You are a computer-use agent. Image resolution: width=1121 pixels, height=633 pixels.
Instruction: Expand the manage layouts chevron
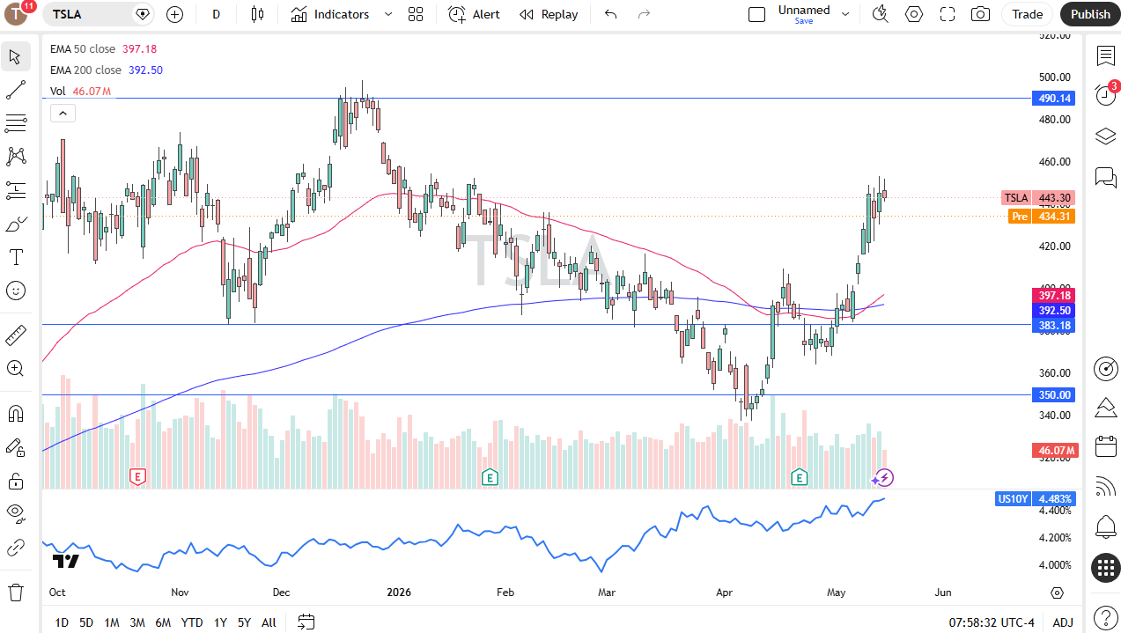[x=845, y=14]
